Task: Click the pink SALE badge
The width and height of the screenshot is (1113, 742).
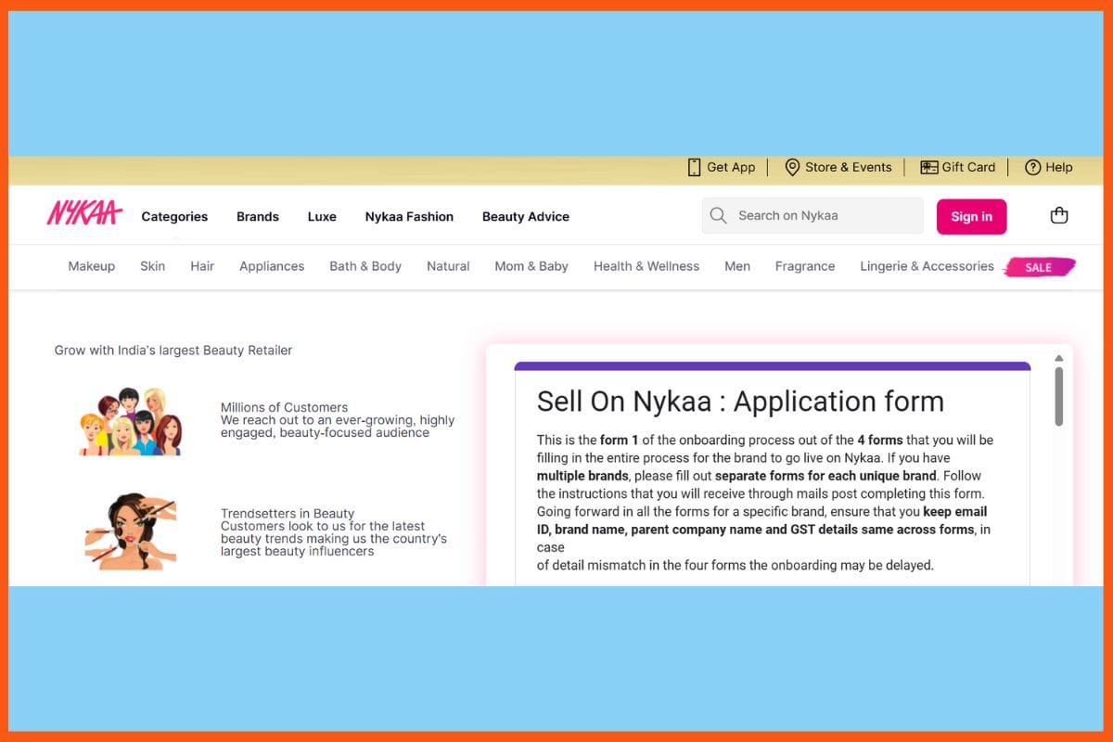Action: point(1040,267)
